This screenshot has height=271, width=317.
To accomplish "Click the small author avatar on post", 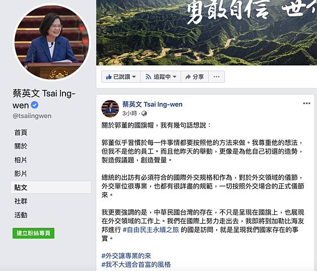I will [x=110, y=109].
